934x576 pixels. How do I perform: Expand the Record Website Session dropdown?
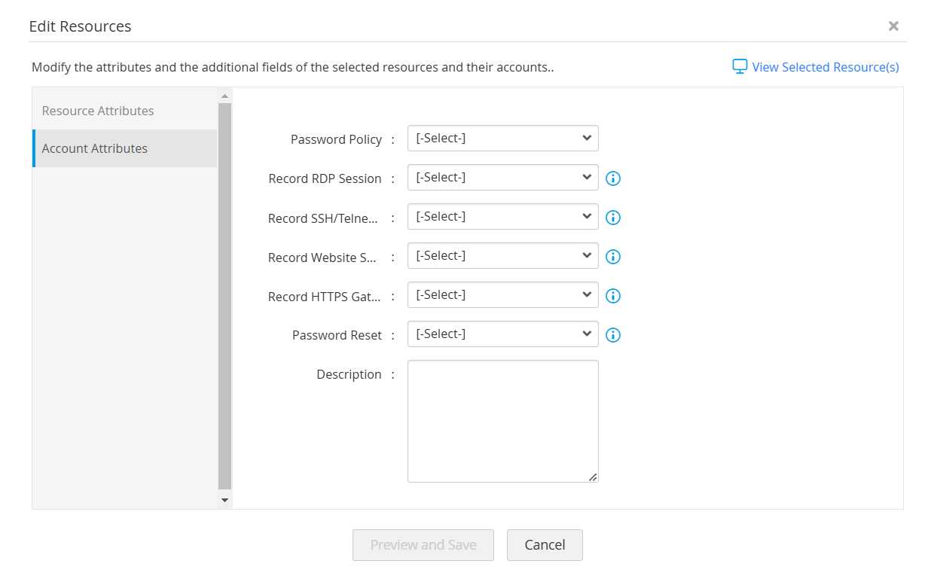point(502,256)
